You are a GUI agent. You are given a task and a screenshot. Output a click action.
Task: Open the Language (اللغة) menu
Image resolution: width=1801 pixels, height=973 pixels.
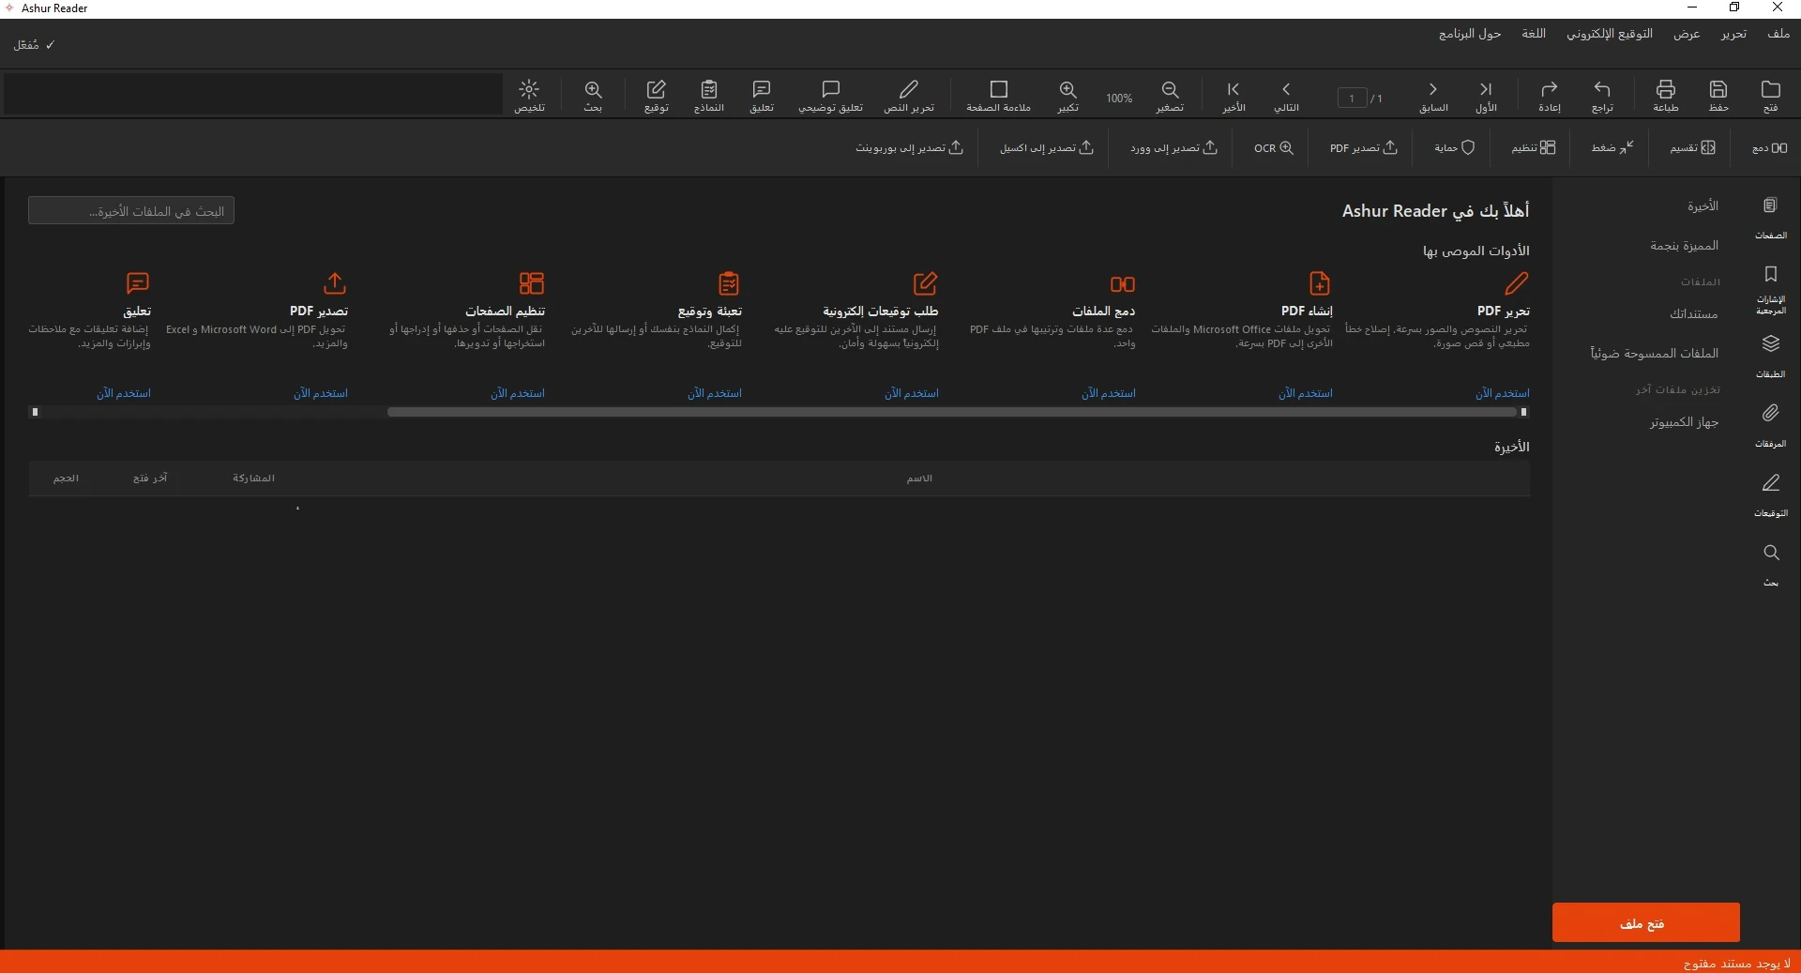tap(1534, 34)
